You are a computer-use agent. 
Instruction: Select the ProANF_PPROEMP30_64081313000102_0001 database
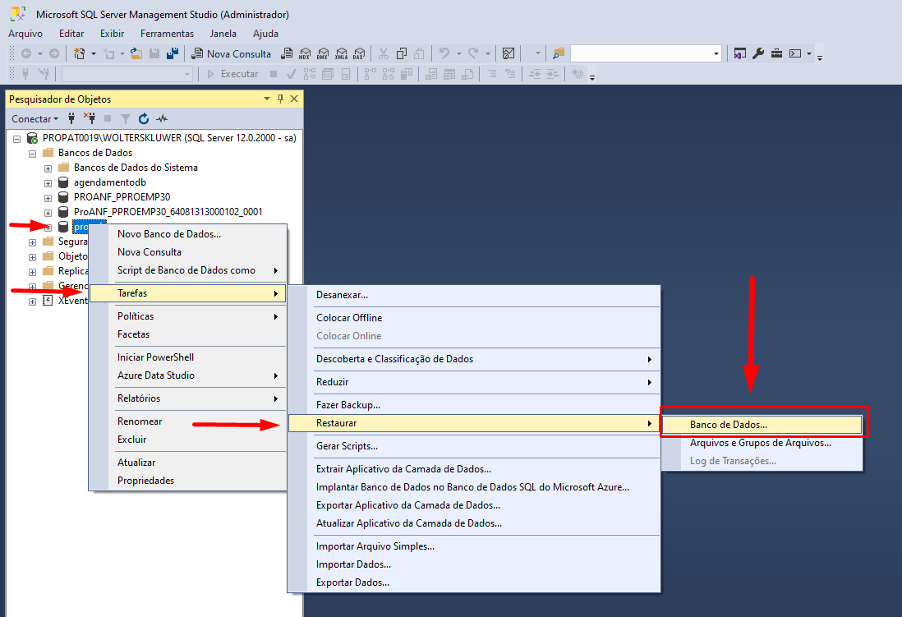point(168,212)
